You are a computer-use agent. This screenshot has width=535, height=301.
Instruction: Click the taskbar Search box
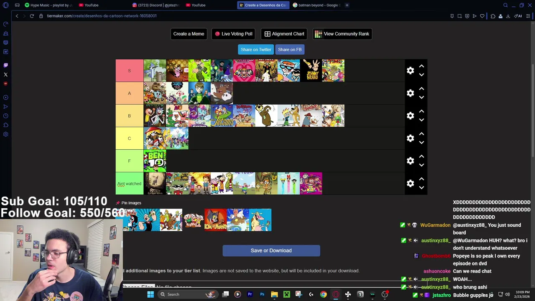click(188, 294)
